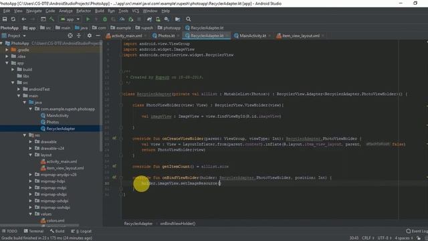The image size is (428, 241).
Task: Open the Terminal tool window
Action: point(34,231)
